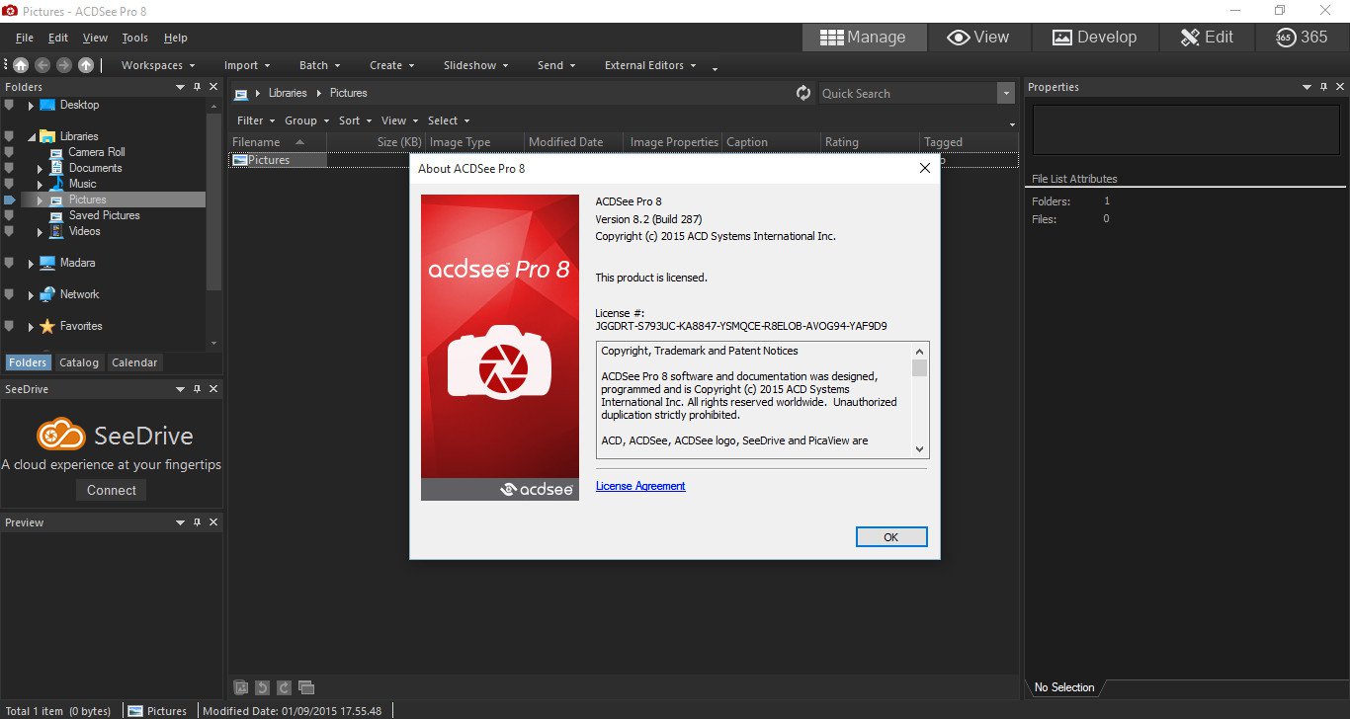Open the License Agreement link
This screenshot has width=1350, height=719.
pos(640,486)
